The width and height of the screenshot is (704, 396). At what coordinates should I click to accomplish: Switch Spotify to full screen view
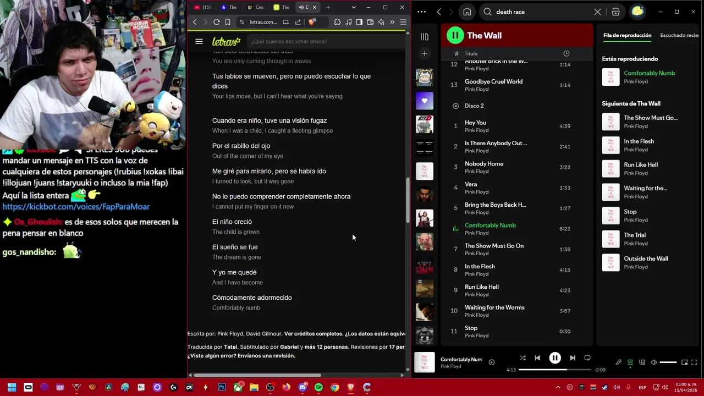[x=694, y=362]
